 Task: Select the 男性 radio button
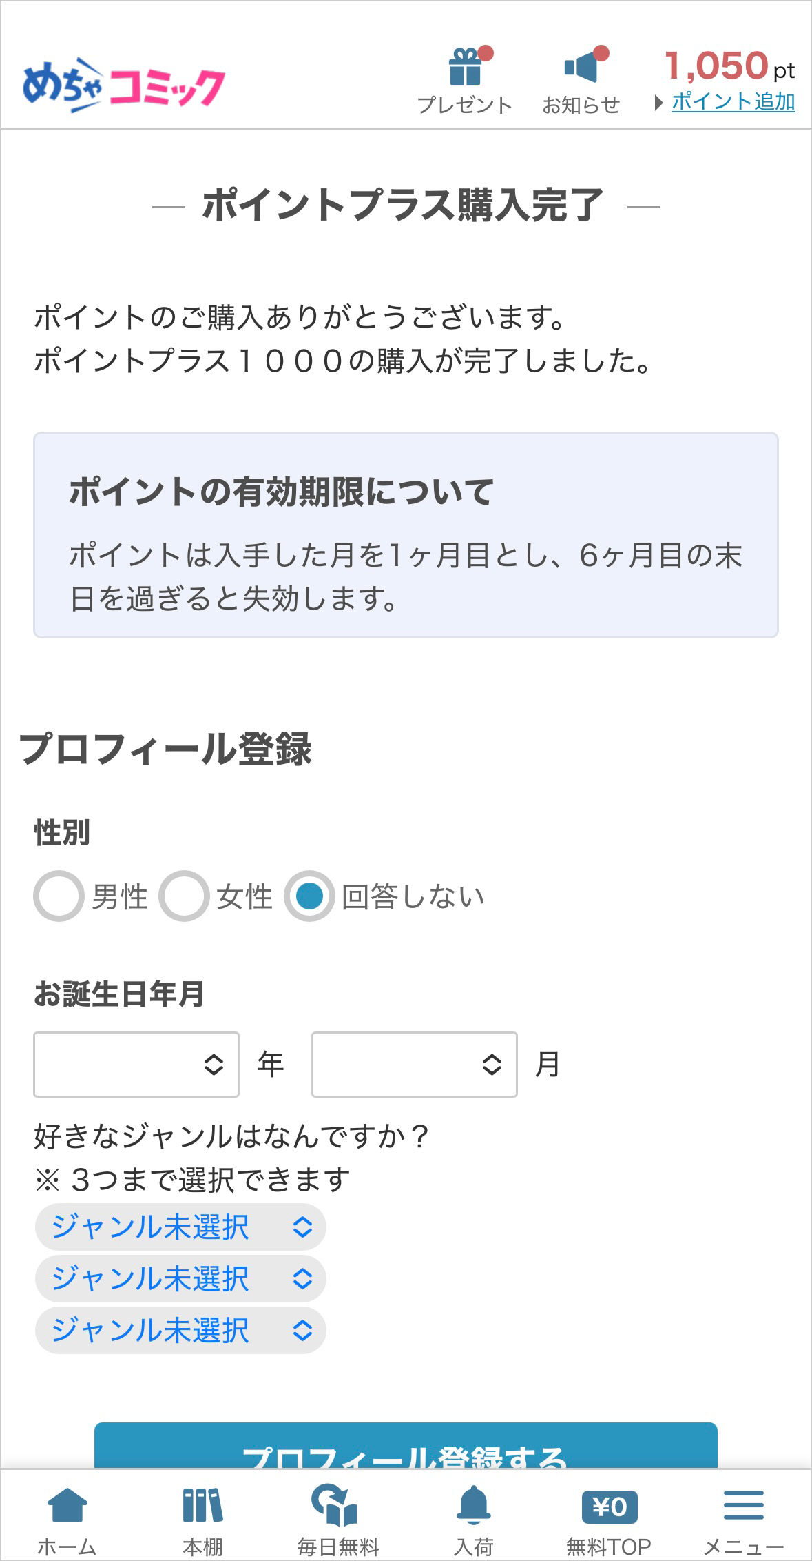point(59,896)
